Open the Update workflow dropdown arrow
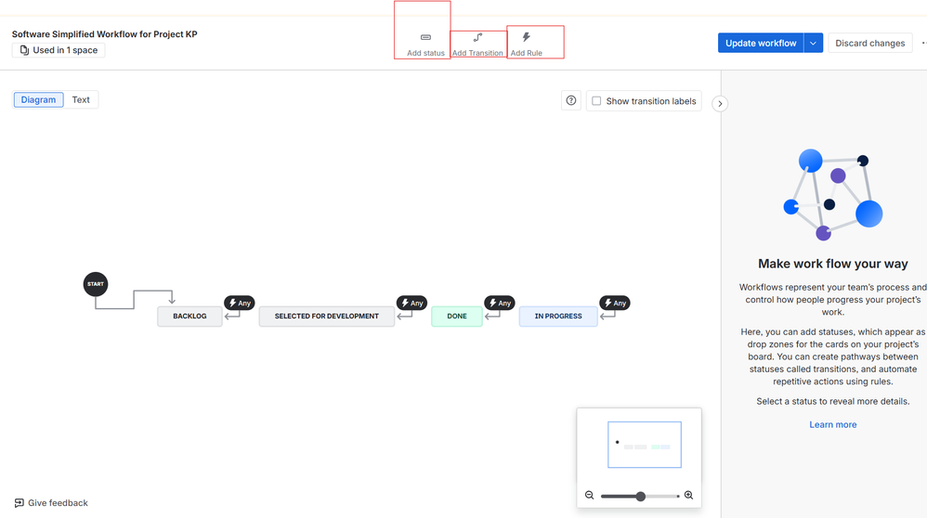Screen dimensions: 927x518 pos(814,43)
